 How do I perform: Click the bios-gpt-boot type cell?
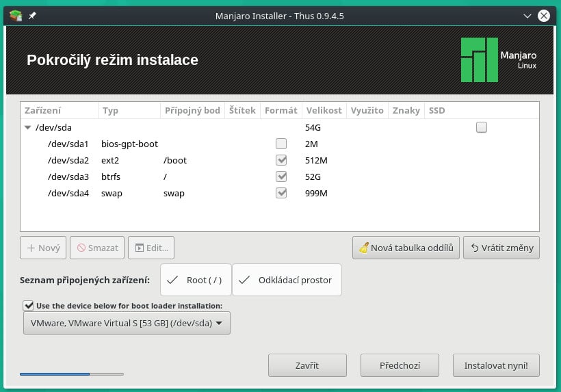[x=129, y=144]
